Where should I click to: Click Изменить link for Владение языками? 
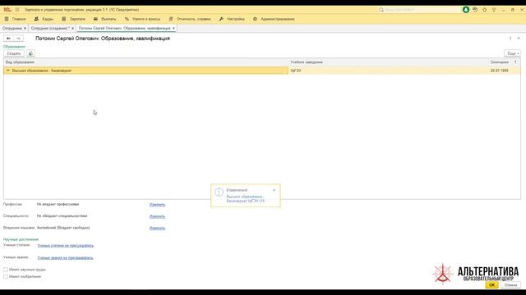click(157, 228)
